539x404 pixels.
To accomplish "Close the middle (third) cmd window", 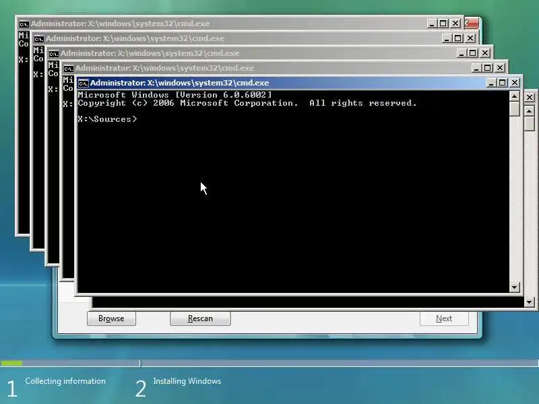I will [484, 53].
